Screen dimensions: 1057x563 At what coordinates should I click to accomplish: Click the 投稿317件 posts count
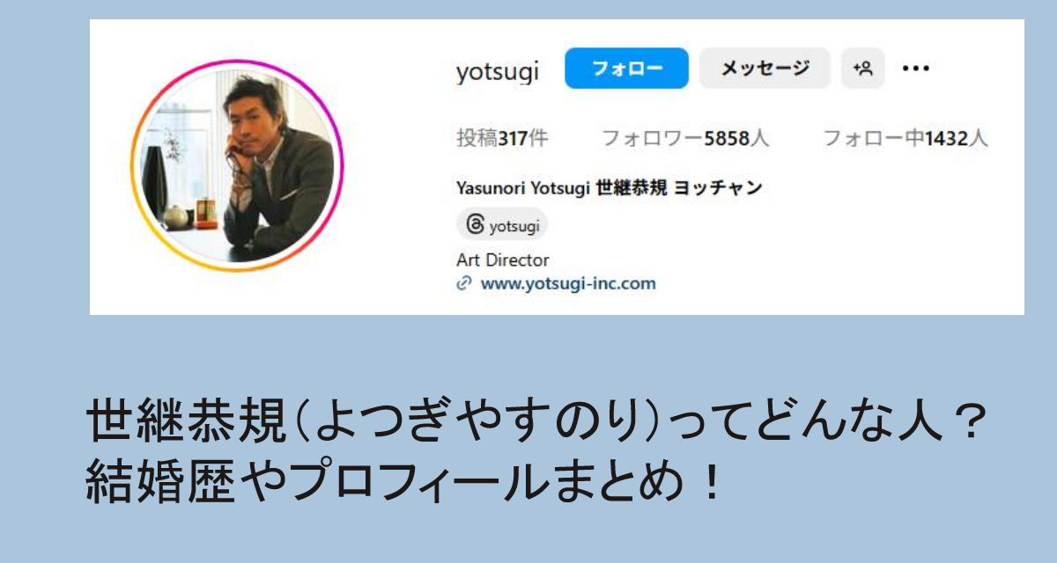click(502, 138)
